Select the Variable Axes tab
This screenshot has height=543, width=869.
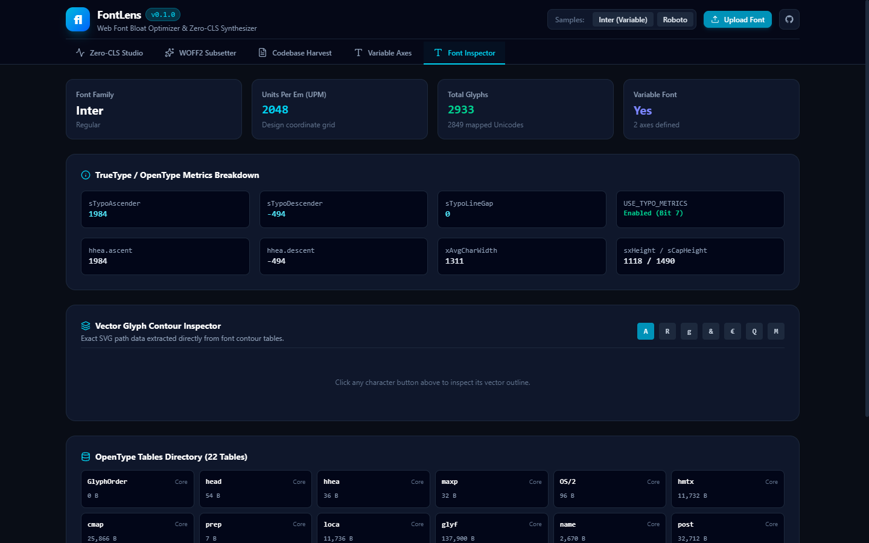click(383, 53)
